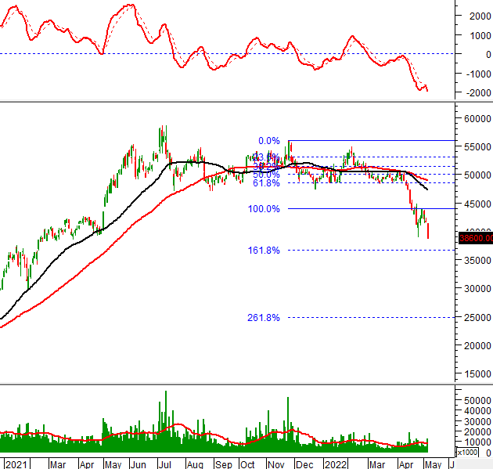Image resolution: width=493 pixels, height=469 pixels.
Task: Click the Nov month label on time axis
Action: click(x=275, y=464)
